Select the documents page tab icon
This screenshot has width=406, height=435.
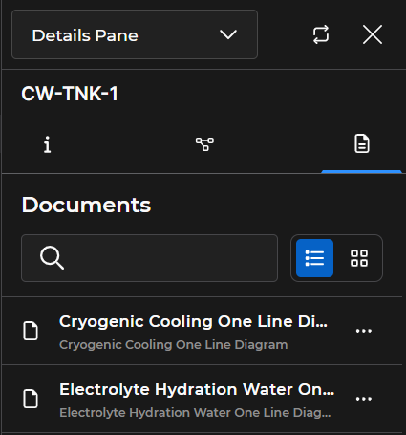362,143
